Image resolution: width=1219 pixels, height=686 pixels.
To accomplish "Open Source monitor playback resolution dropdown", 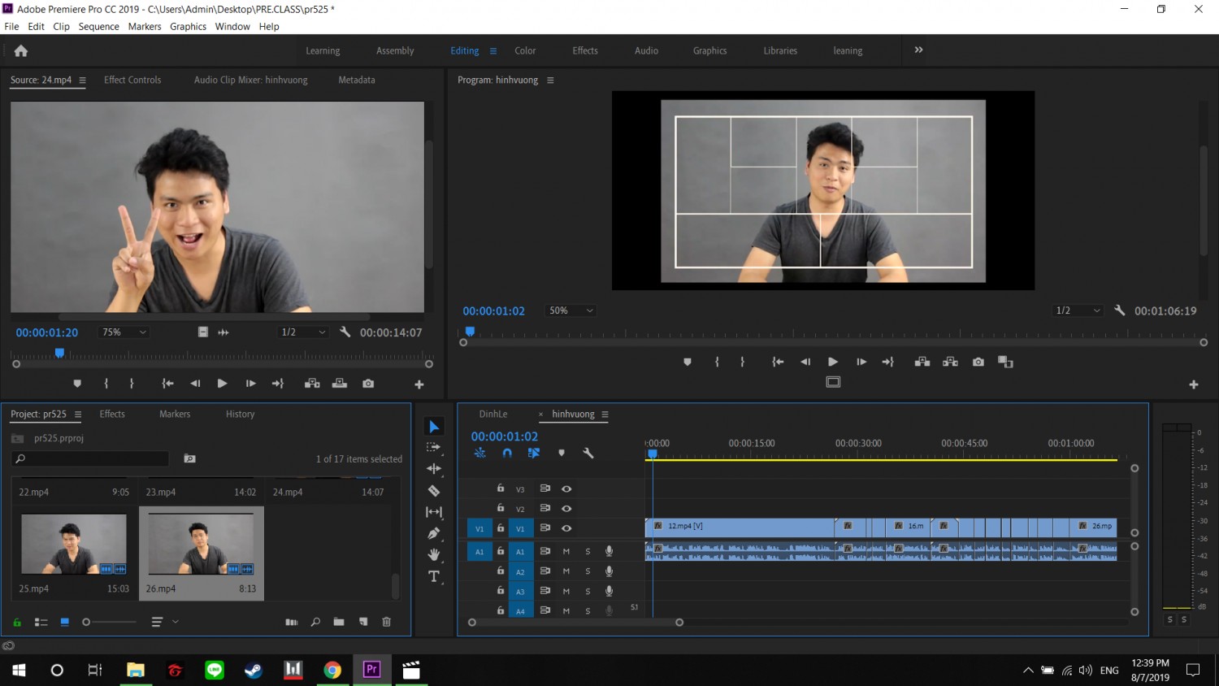I will (303, 332).
